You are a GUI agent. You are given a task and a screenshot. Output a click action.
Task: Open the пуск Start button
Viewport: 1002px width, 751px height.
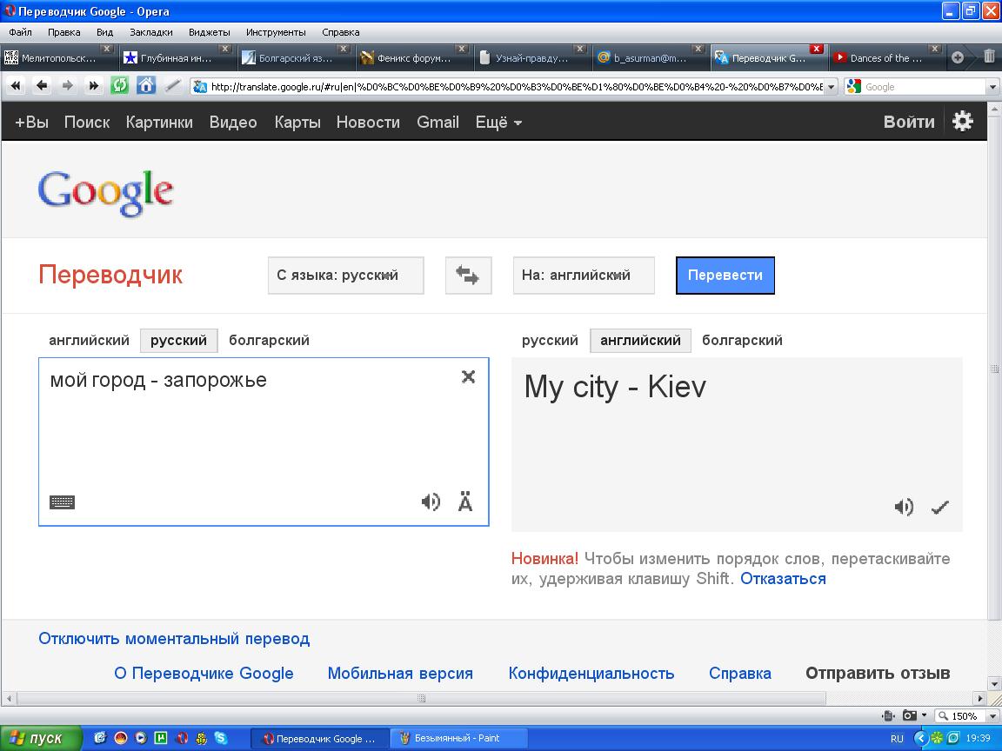(x=41, y=738)
